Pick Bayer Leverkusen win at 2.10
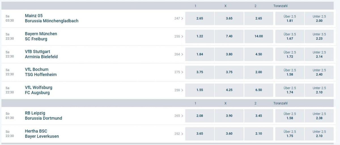 259,134
